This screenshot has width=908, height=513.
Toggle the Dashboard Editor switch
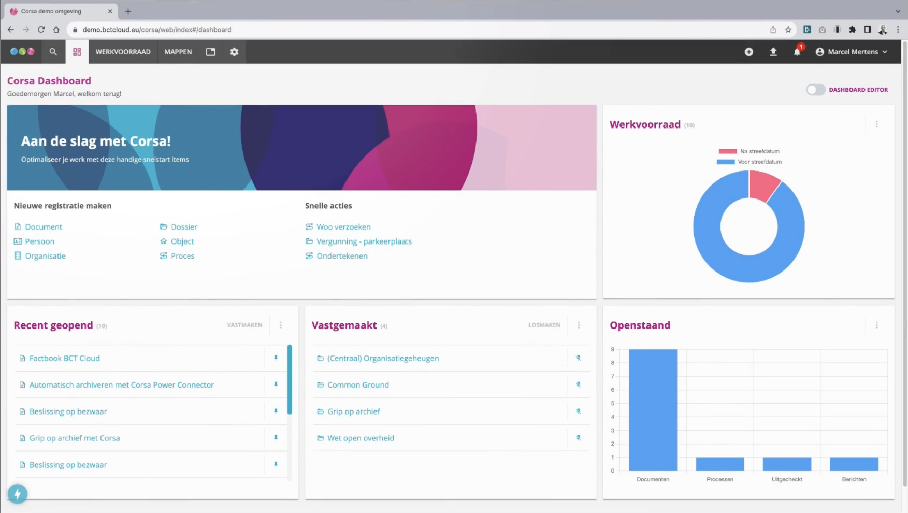click(x=815, y=90)
